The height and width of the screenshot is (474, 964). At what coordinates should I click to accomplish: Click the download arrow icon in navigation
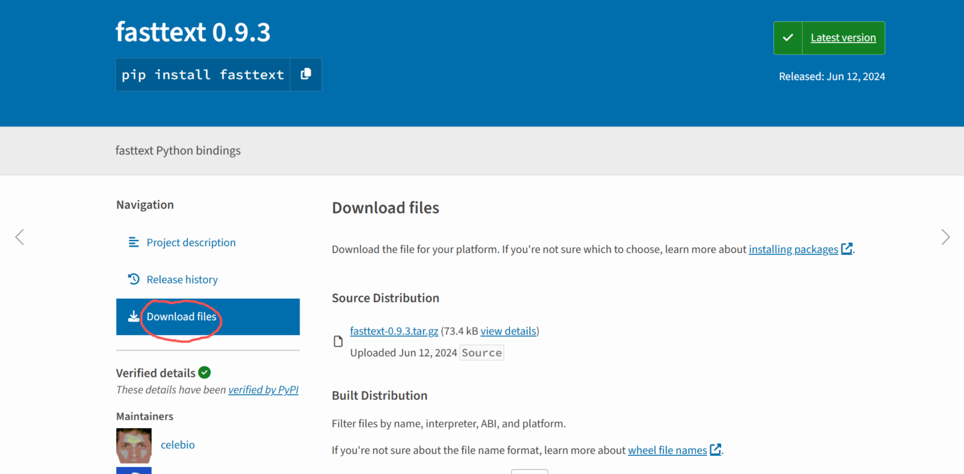[133, 316]
